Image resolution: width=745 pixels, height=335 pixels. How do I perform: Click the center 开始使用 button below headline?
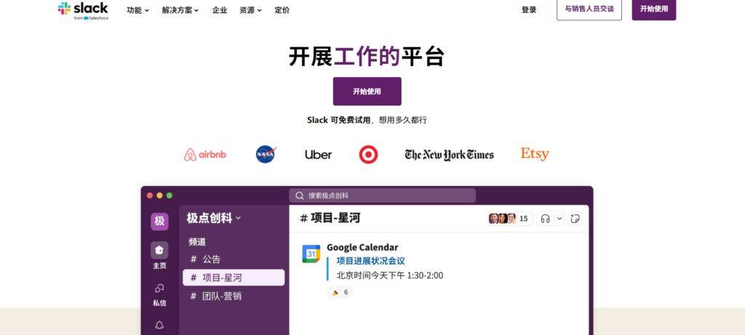367,91
